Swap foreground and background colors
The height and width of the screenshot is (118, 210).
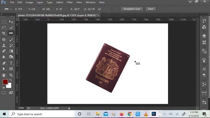coord(10,80)
